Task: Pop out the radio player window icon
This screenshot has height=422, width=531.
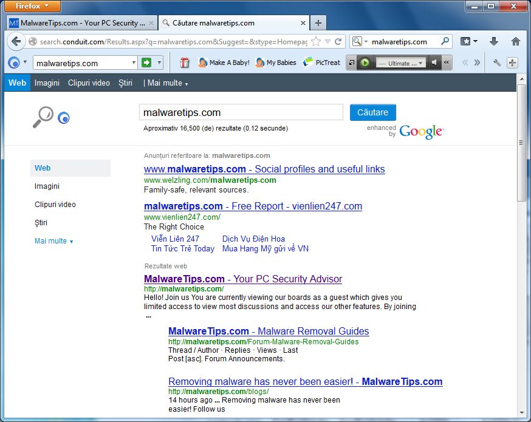Action: coord(352,63)
